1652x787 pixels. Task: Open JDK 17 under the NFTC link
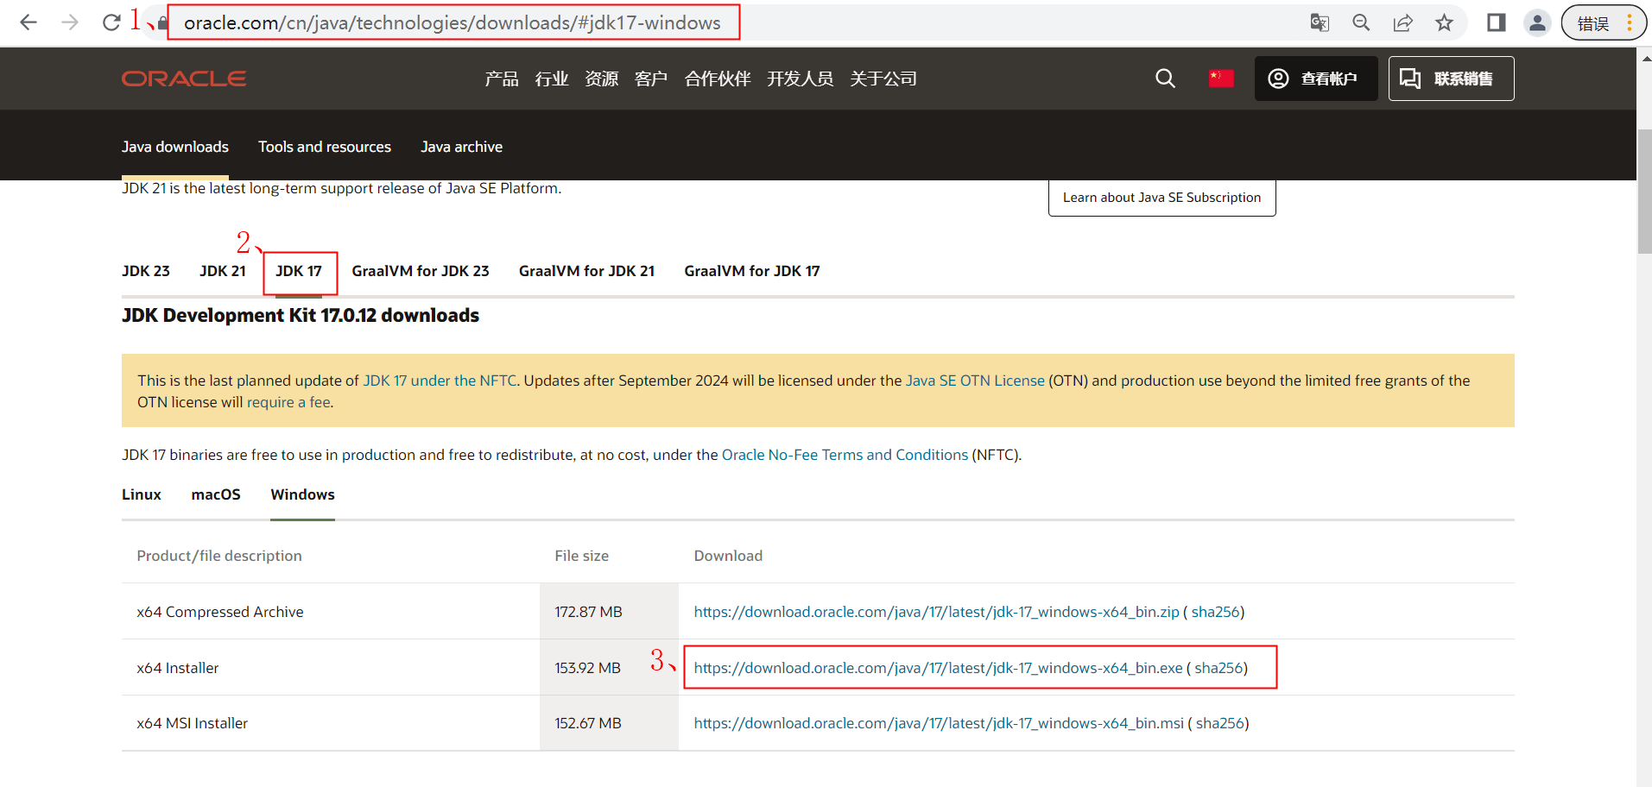[x=440, y=381]
